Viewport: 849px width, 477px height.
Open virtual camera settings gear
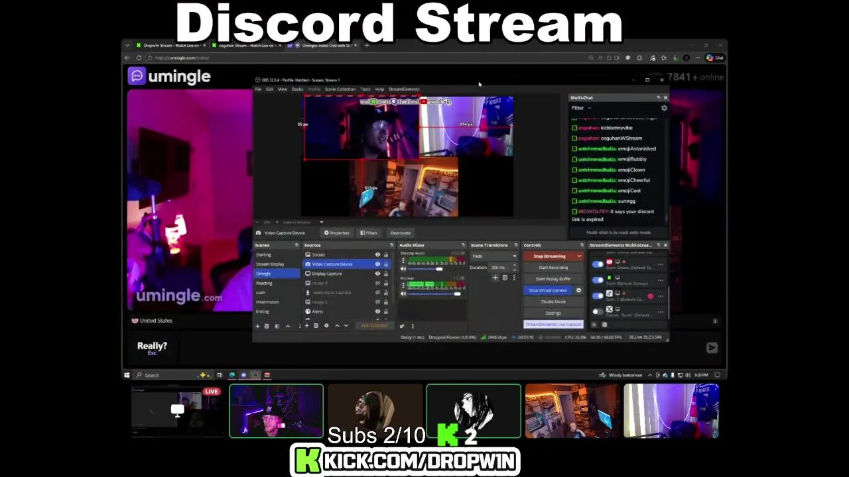(578, 290)
